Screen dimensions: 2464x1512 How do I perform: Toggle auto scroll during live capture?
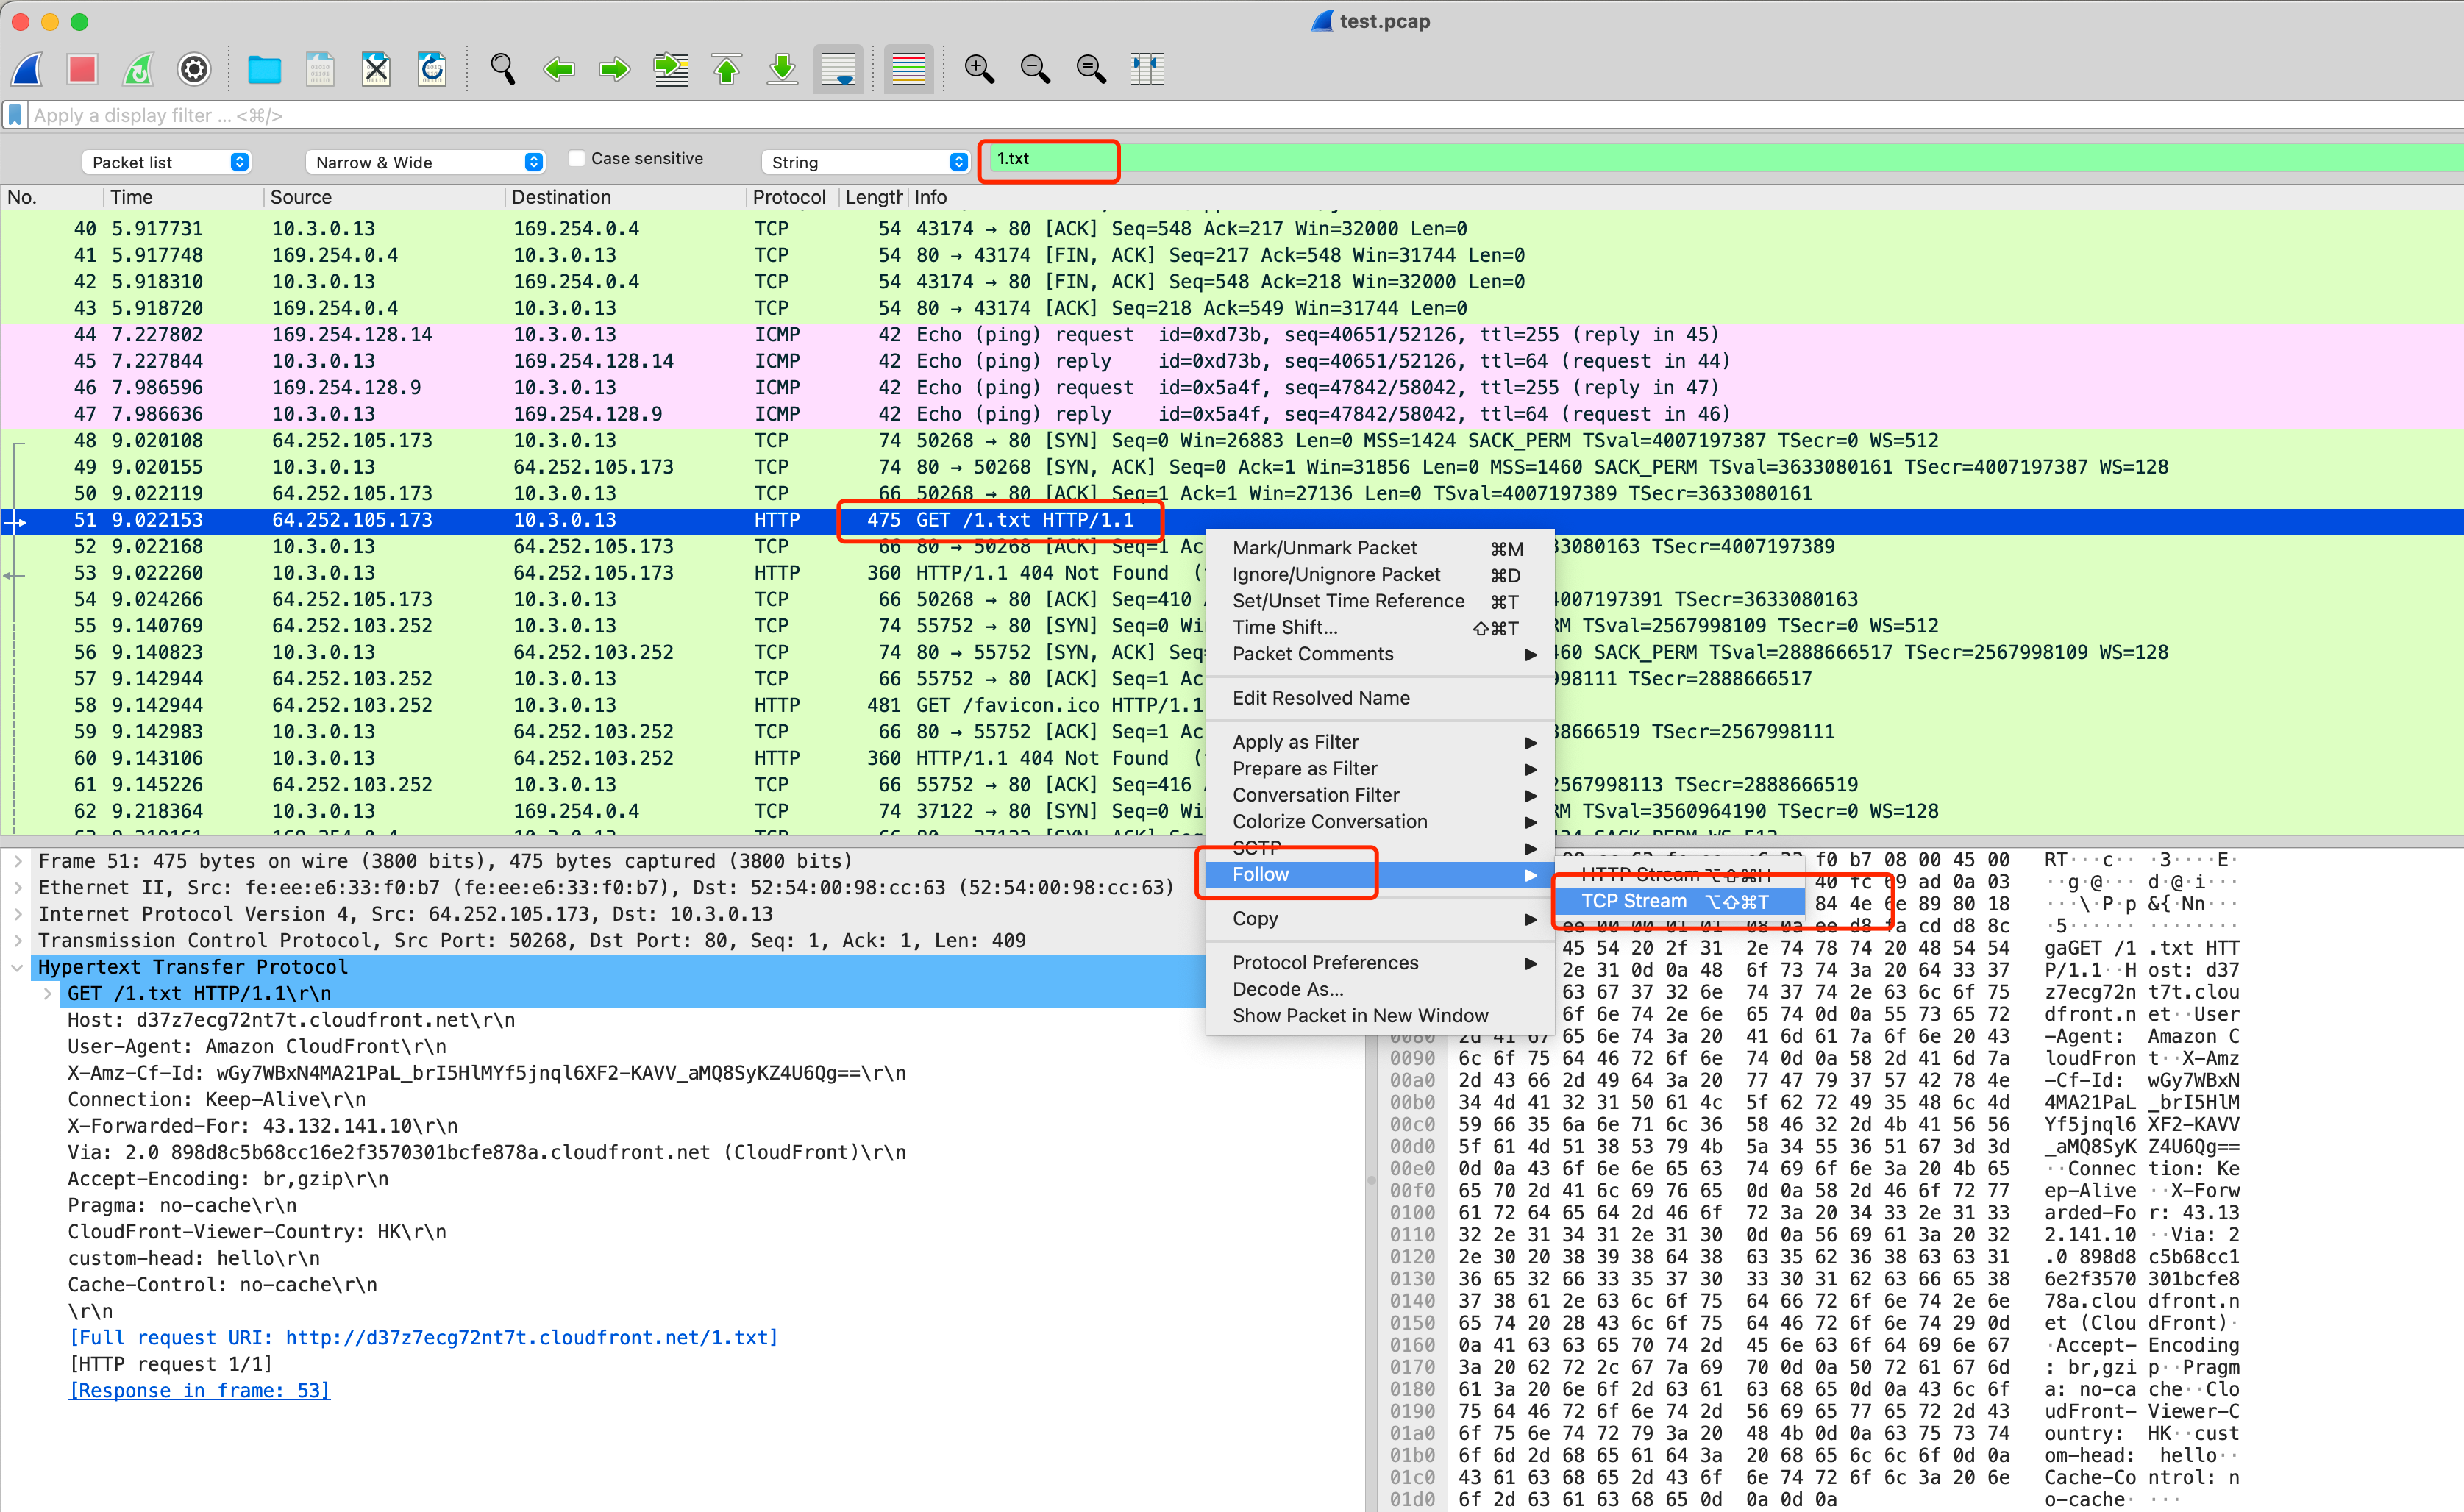[x=838, y=69]
